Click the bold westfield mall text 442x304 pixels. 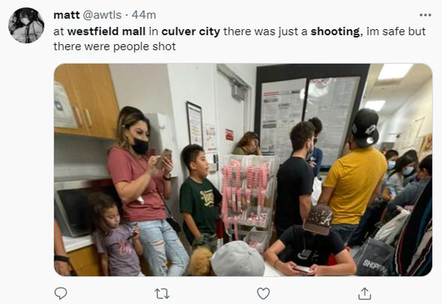coord(106,31)
